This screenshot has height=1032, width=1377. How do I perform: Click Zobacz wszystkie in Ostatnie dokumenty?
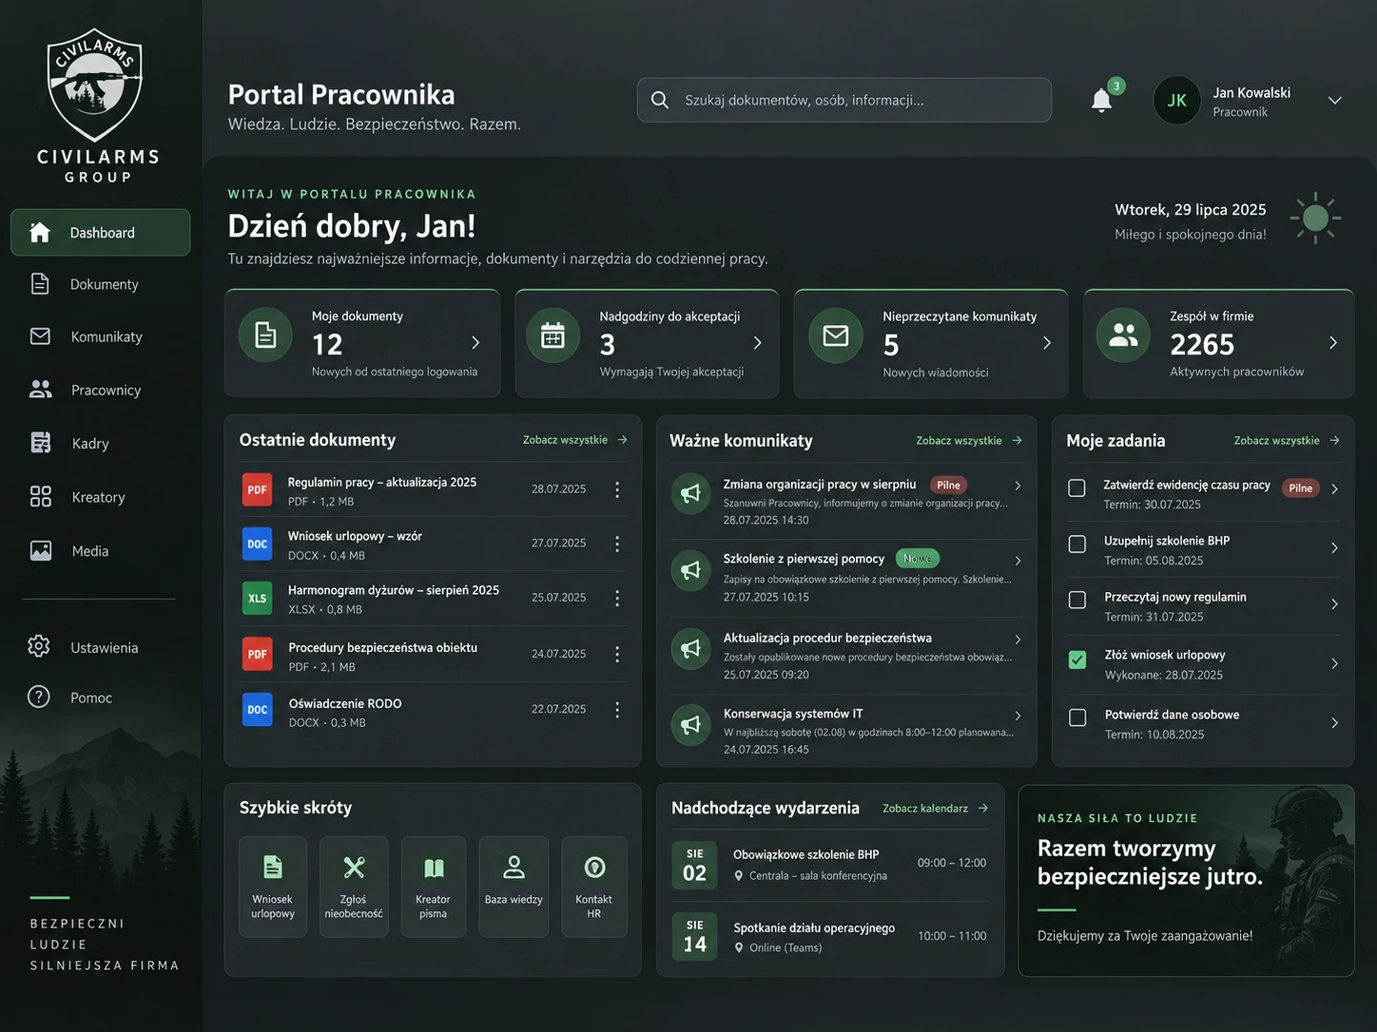coord(575,440)
